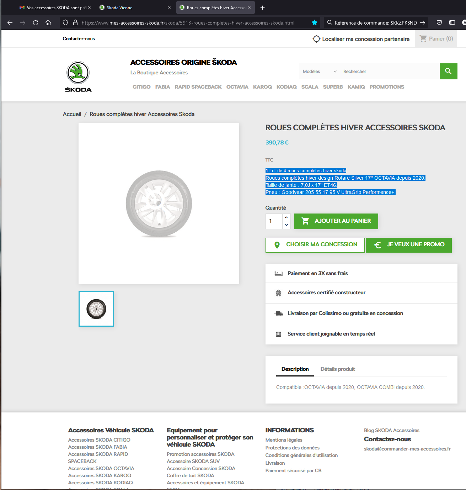Toggle the bookmark star icon
This screenshot has height=490, width=466.
click(x=315, y=23)
